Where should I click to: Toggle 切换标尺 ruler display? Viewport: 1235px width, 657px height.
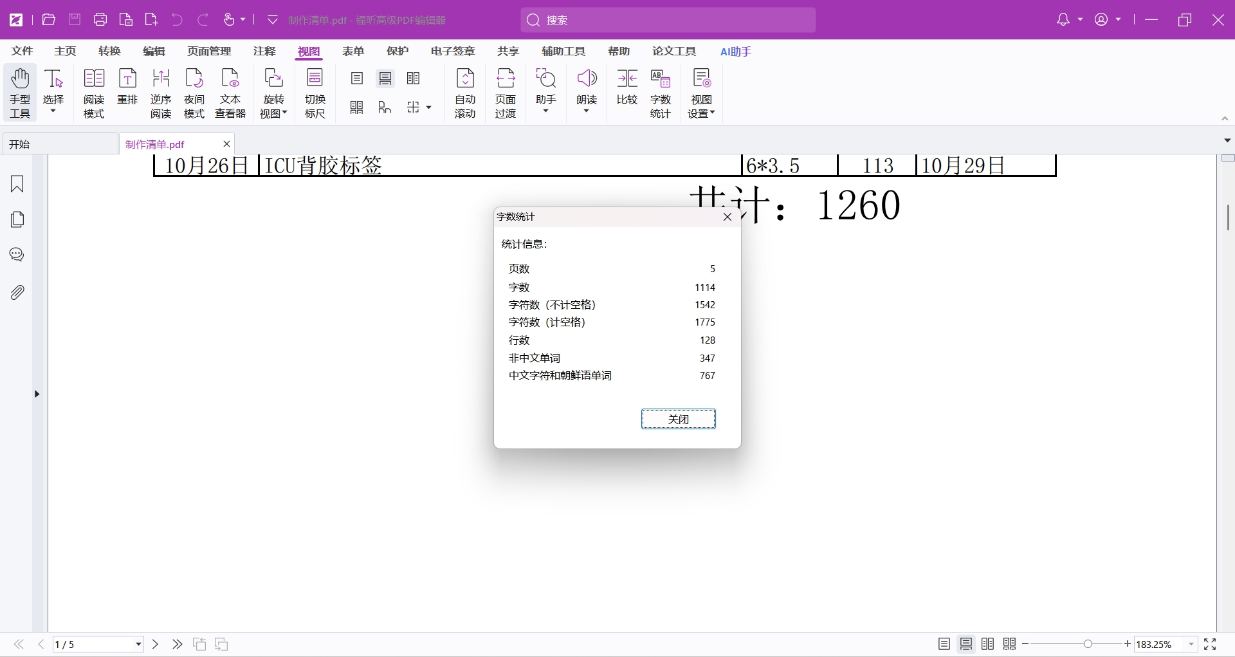click(315, 93)
